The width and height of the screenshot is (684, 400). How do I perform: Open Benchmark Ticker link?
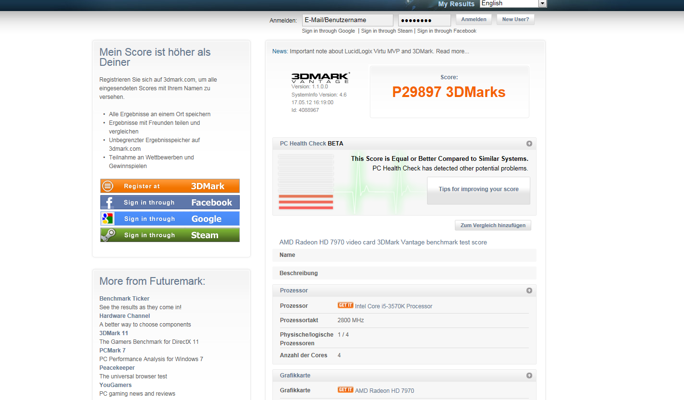pyautogui.click(x=124, y=299)
